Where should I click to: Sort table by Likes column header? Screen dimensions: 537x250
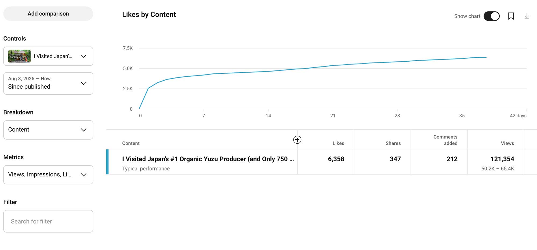tap(338, 143)
